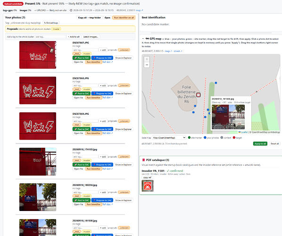This screenshot has width=282, height=236.
Task: Click the 'Select images...' button
Action: pyautogui.click(x=91, y=37)
